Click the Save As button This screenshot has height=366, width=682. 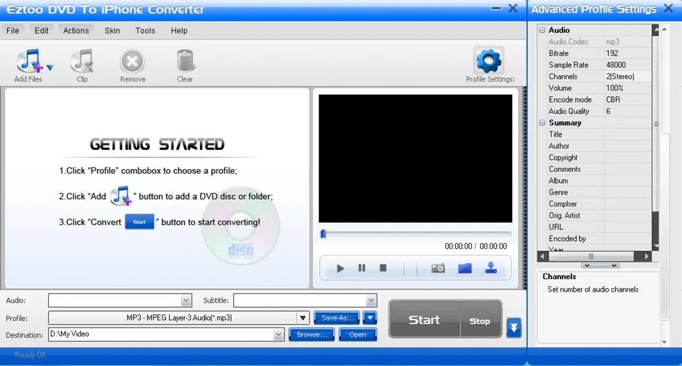(x=337, y=318)
